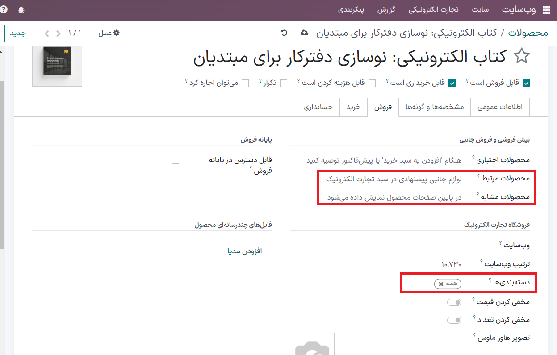The height and width of the screenshot is (355, 557).
Task: Click the جدید button
Action: 18,33
